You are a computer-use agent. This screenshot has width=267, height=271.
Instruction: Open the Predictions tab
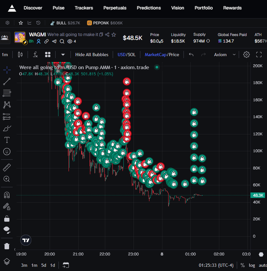click(149, 8)
